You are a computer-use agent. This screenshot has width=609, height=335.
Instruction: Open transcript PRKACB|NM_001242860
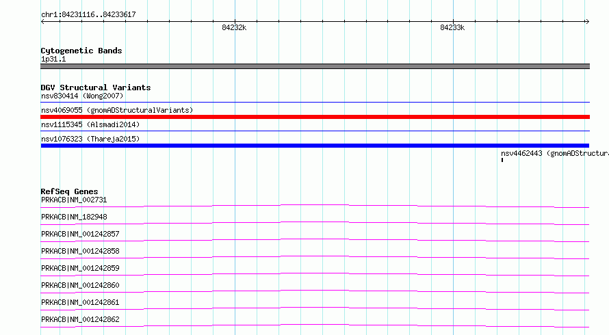click(80, 285)
